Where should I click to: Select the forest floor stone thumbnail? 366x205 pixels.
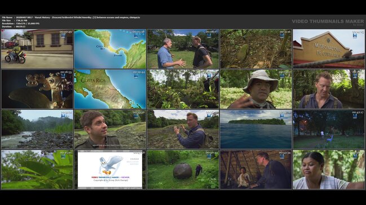coord(256,49)
